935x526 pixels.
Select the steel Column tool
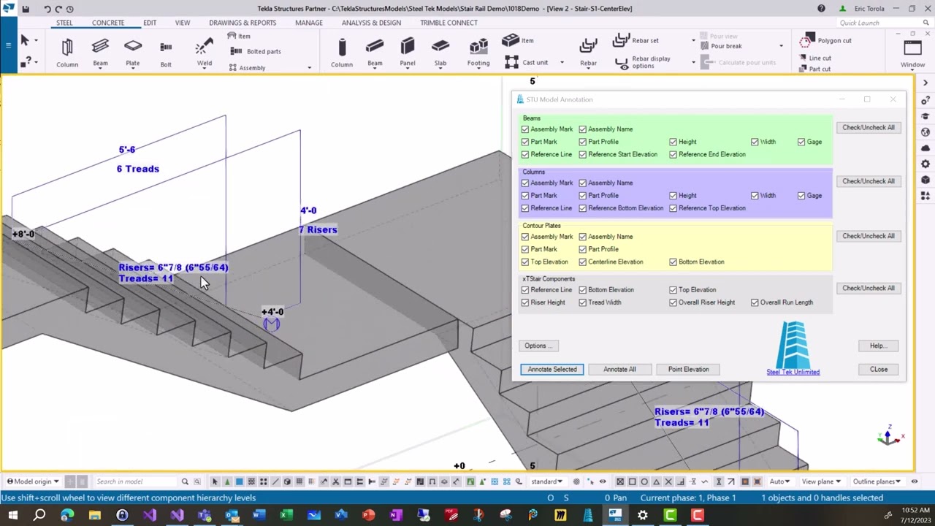[67, 53]
